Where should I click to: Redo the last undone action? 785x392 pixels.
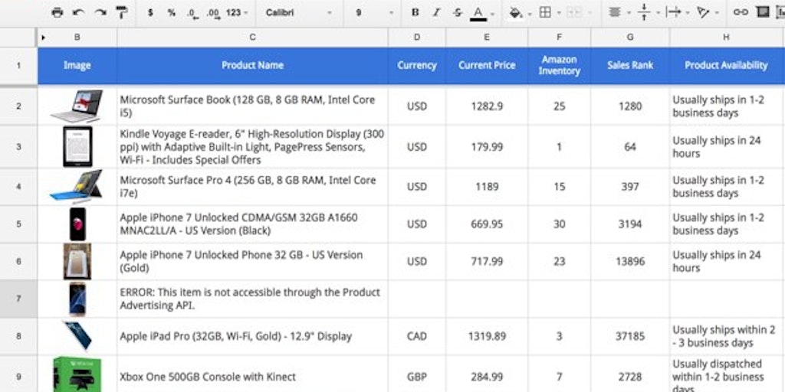pyautogui.click(x=100, y=12)
